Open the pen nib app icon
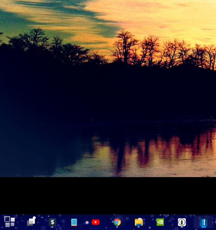This screenshot has height=230, width=216. [182, 222]
